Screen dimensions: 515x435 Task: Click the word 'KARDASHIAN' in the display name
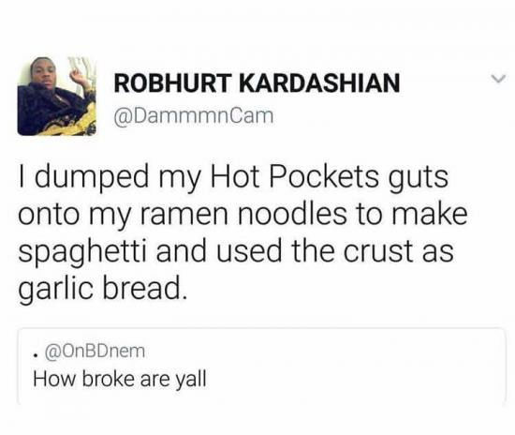(x=319, y=82)
